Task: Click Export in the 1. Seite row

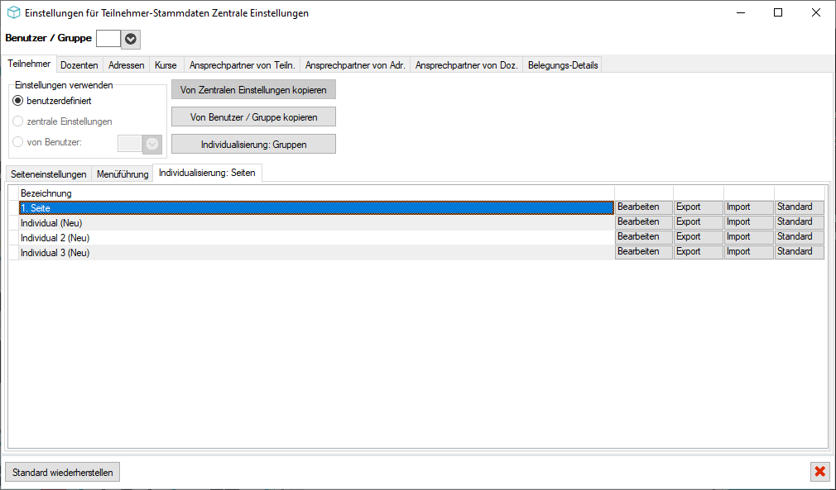Action: pos(699,207)
